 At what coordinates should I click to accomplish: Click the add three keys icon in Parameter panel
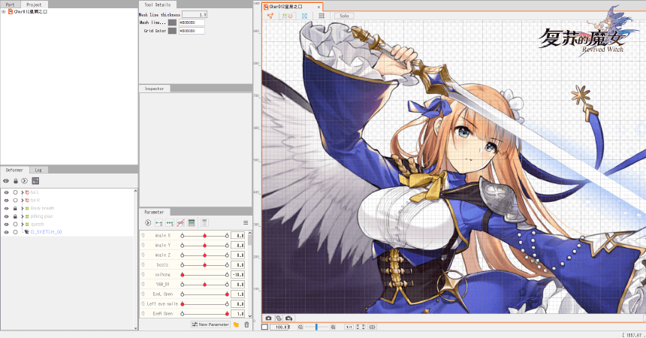pos(169,223)
